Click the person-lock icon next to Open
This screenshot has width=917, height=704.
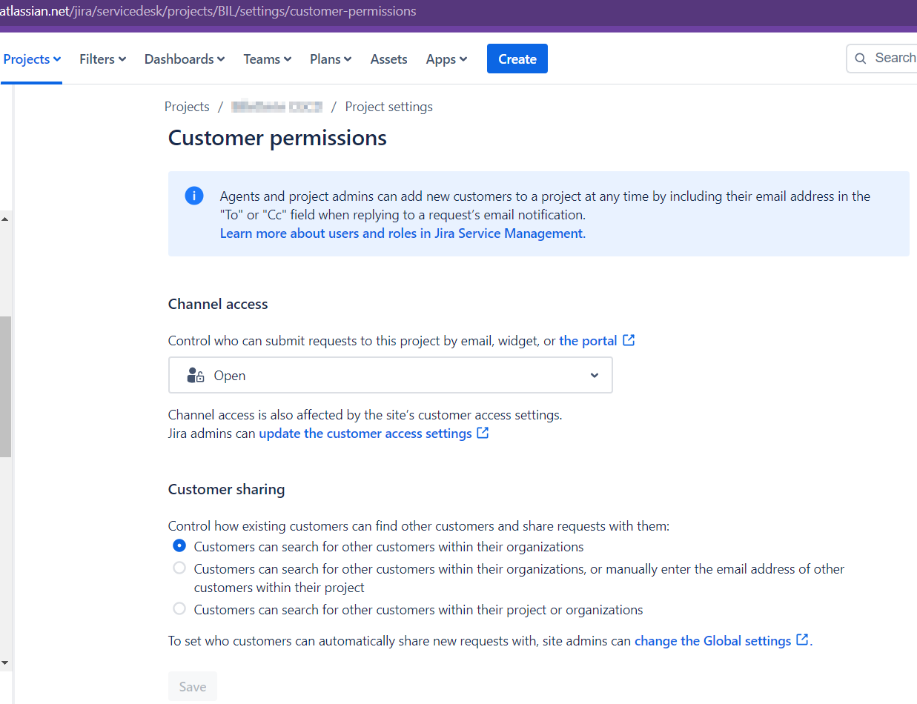click(196, 375)
